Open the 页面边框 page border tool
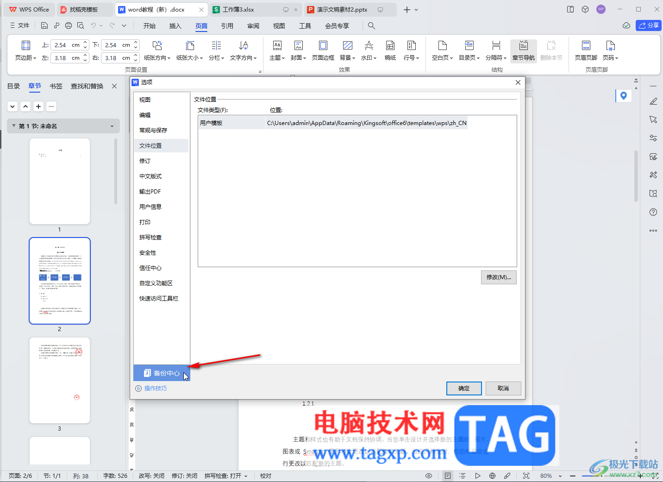The image size is (663, 482). (323, 51)
